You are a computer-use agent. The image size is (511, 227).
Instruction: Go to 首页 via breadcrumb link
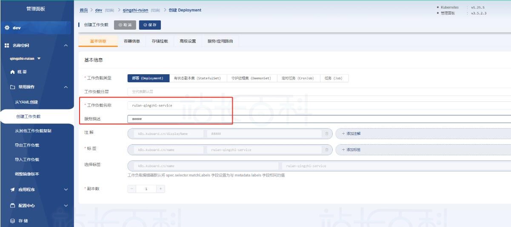tap(84, 10)
